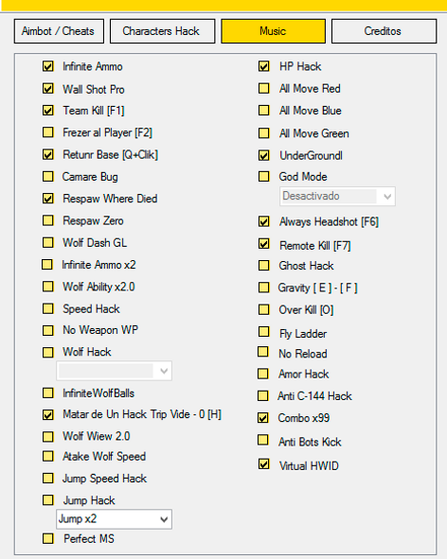Enable the Wolf Hack checkbox
Screen dimensions: 447x559
(48, 353)
